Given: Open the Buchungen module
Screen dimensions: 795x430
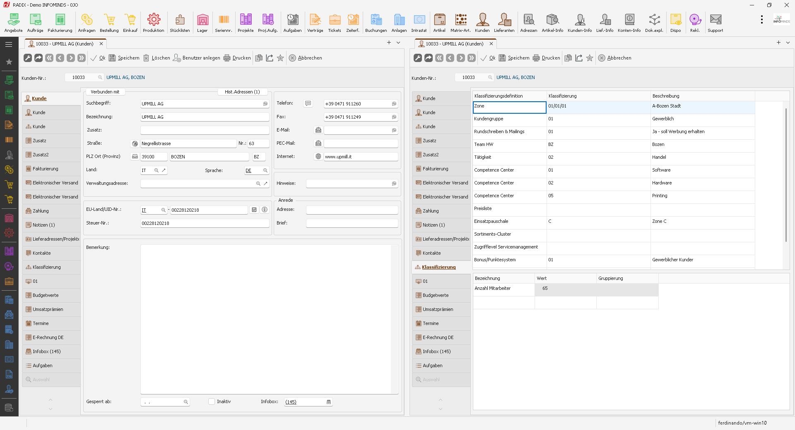Looking at the screenshot, I should coord(376,23).
